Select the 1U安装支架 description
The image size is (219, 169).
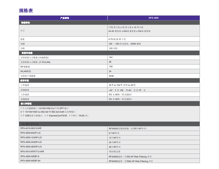coord(115,152)
